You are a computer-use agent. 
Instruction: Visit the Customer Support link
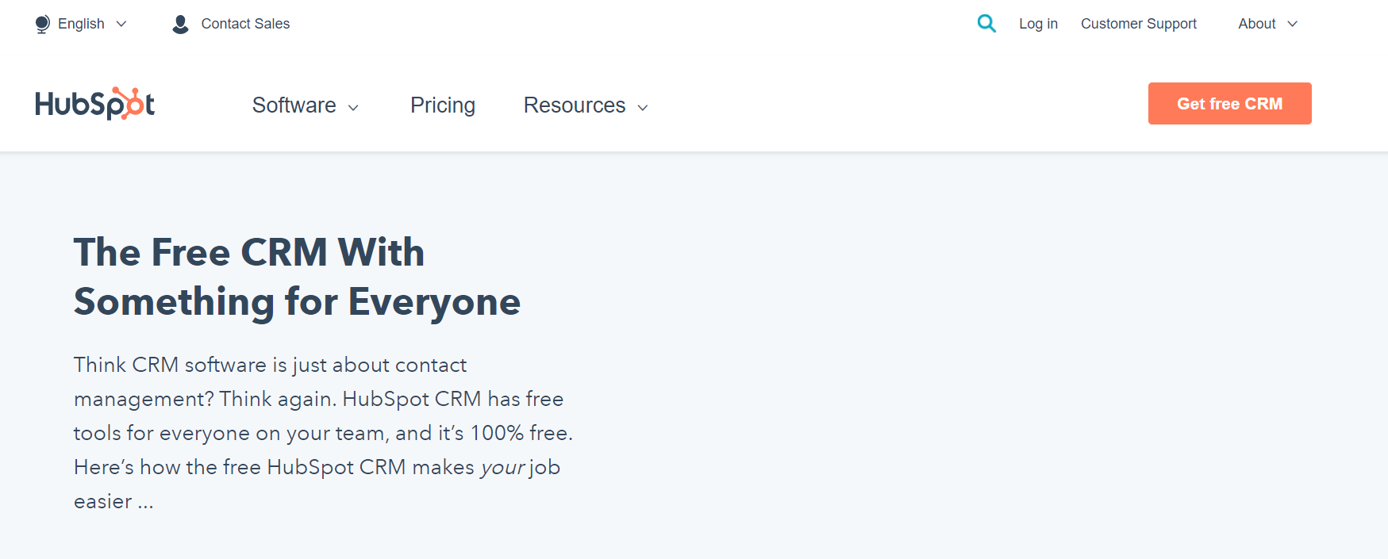pos(1138,24)
